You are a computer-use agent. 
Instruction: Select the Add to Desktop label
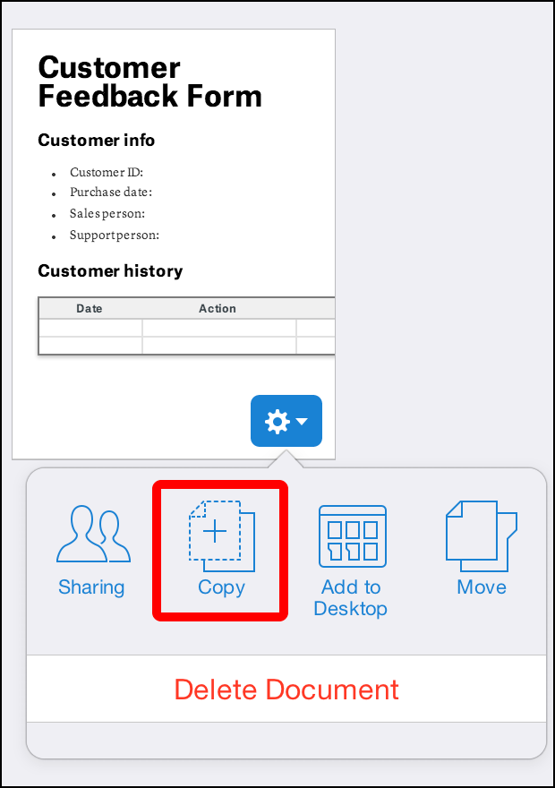tap(351, 598)
